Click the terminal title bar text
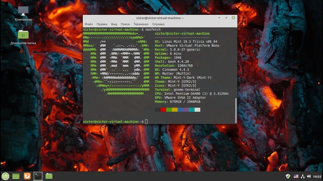 tap(160, 18)
